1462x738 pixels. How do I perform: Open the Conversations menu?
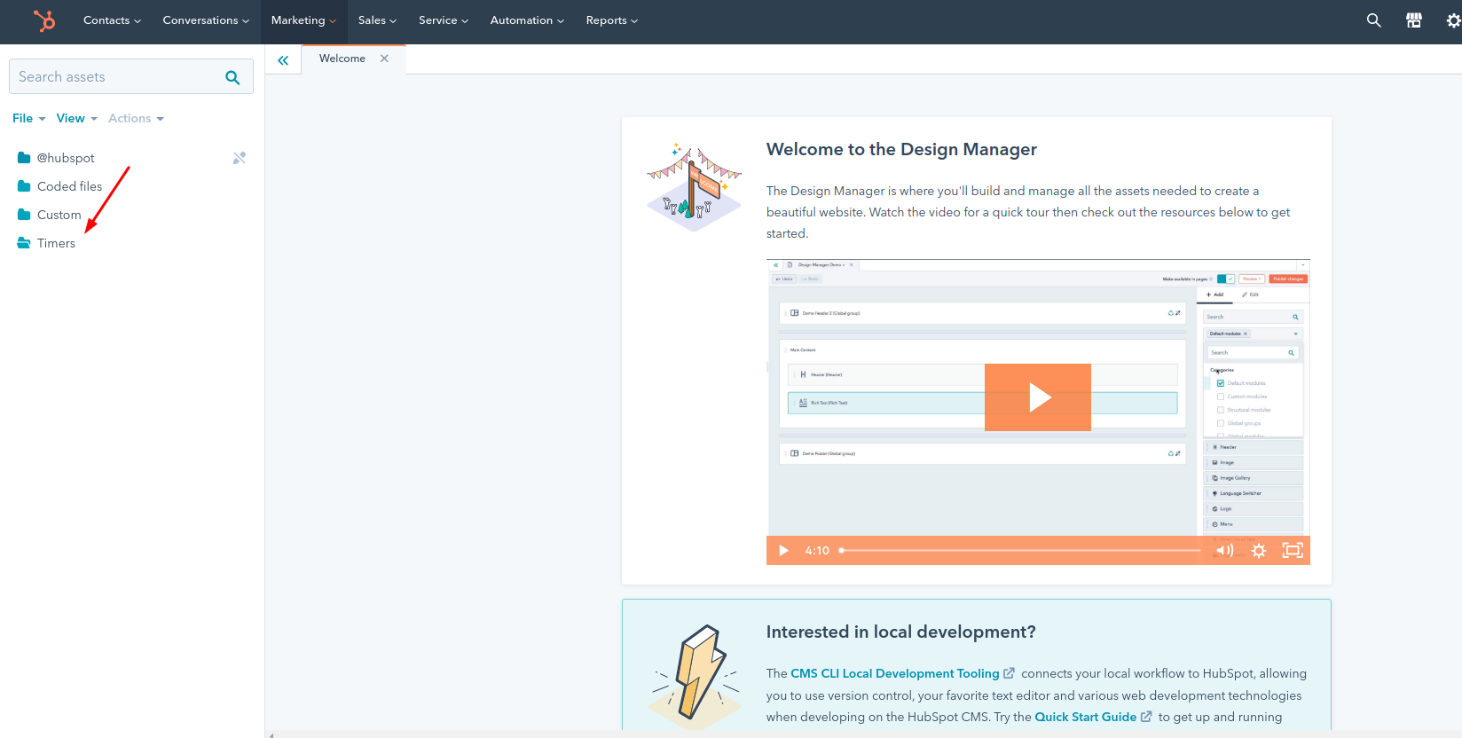pos(206,20)
